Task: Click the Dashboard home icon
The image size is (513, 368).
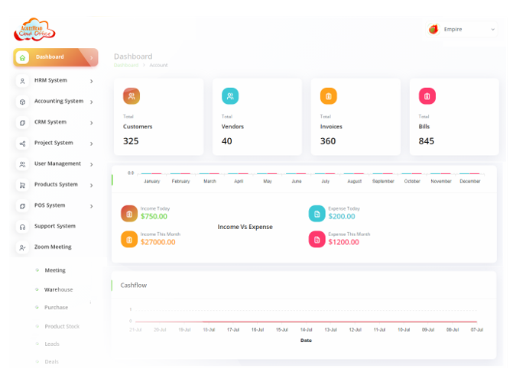Action: (x=22, y=57)
